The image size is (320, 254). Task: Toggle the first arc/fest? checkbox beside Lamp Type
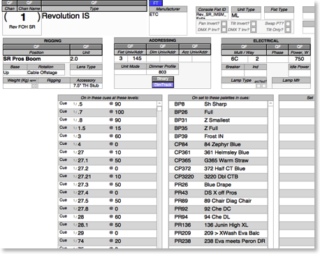259,86
